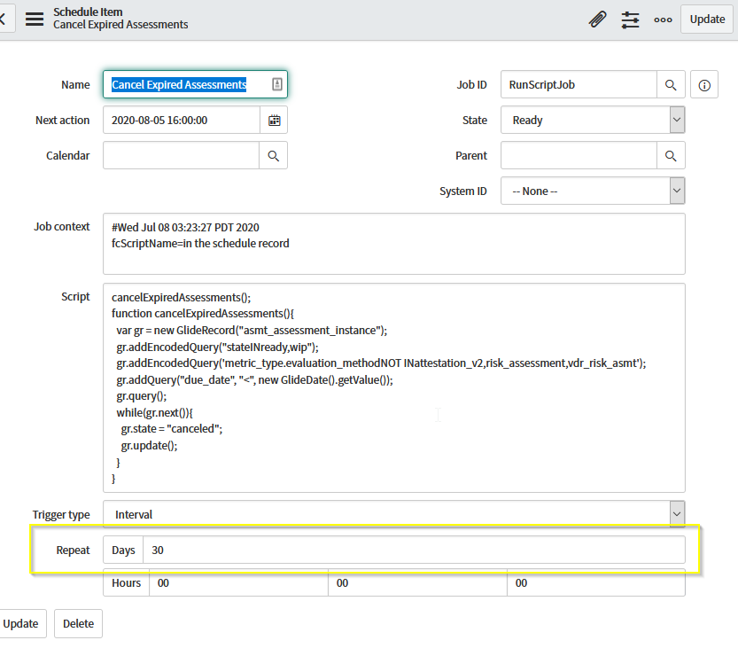Click the Calendar field lookup magnifier
The width and height of the screenshot is (738, 648).
click(x=274, y=155)
